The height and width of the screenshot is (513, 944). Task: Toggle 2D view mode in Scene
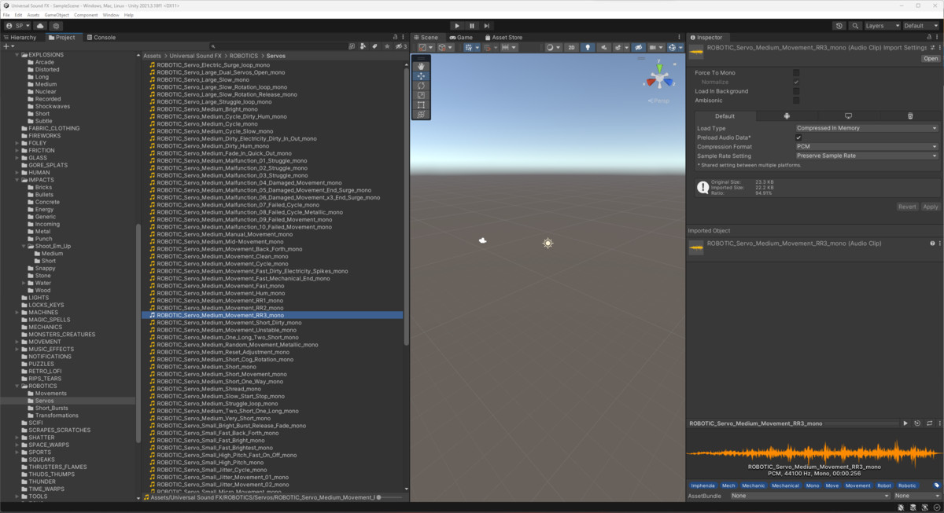click(572, 47)
